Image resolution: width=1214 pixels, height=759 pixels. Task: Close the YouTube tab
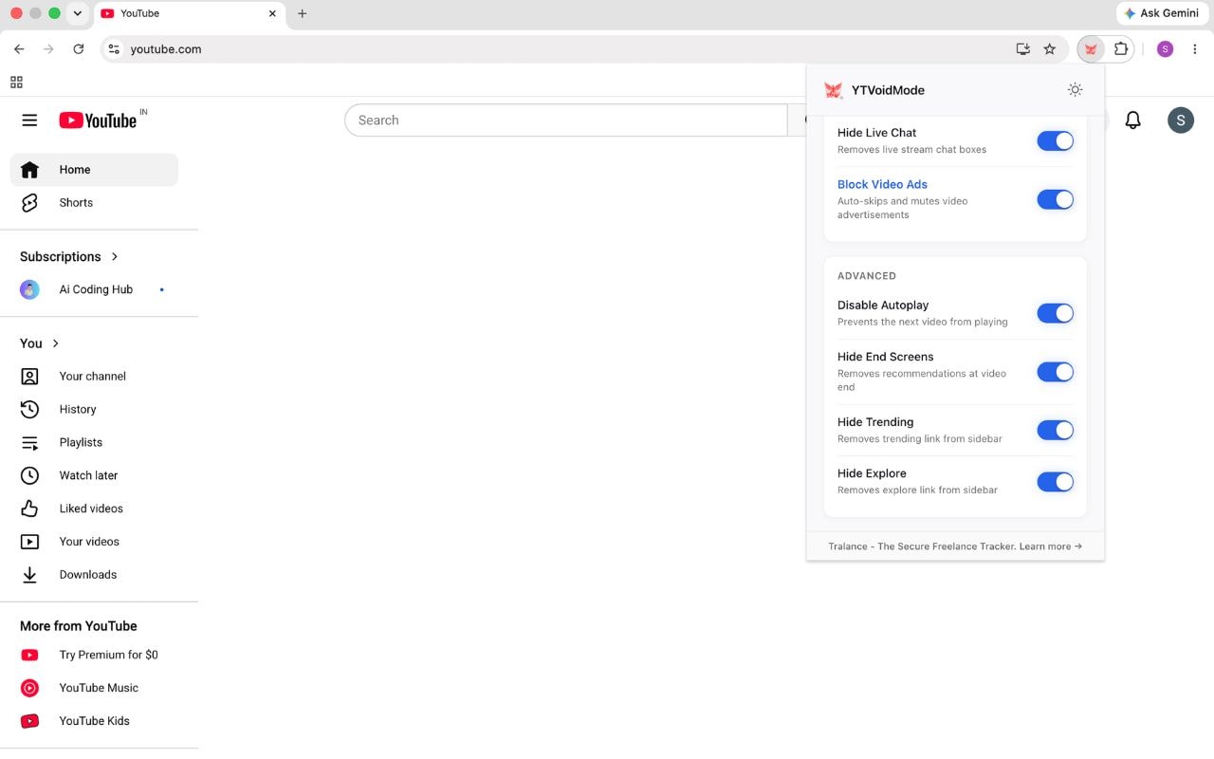click(x=273, y=13)
